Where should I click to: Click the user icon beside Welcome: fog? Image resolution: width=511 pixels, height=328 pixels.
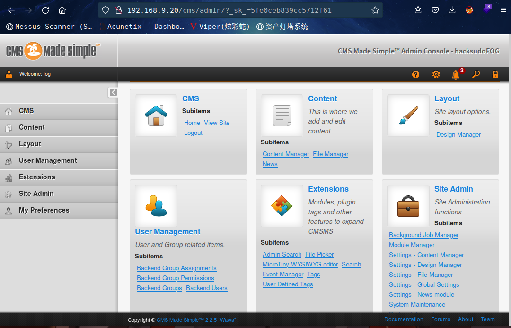(9, 74)
